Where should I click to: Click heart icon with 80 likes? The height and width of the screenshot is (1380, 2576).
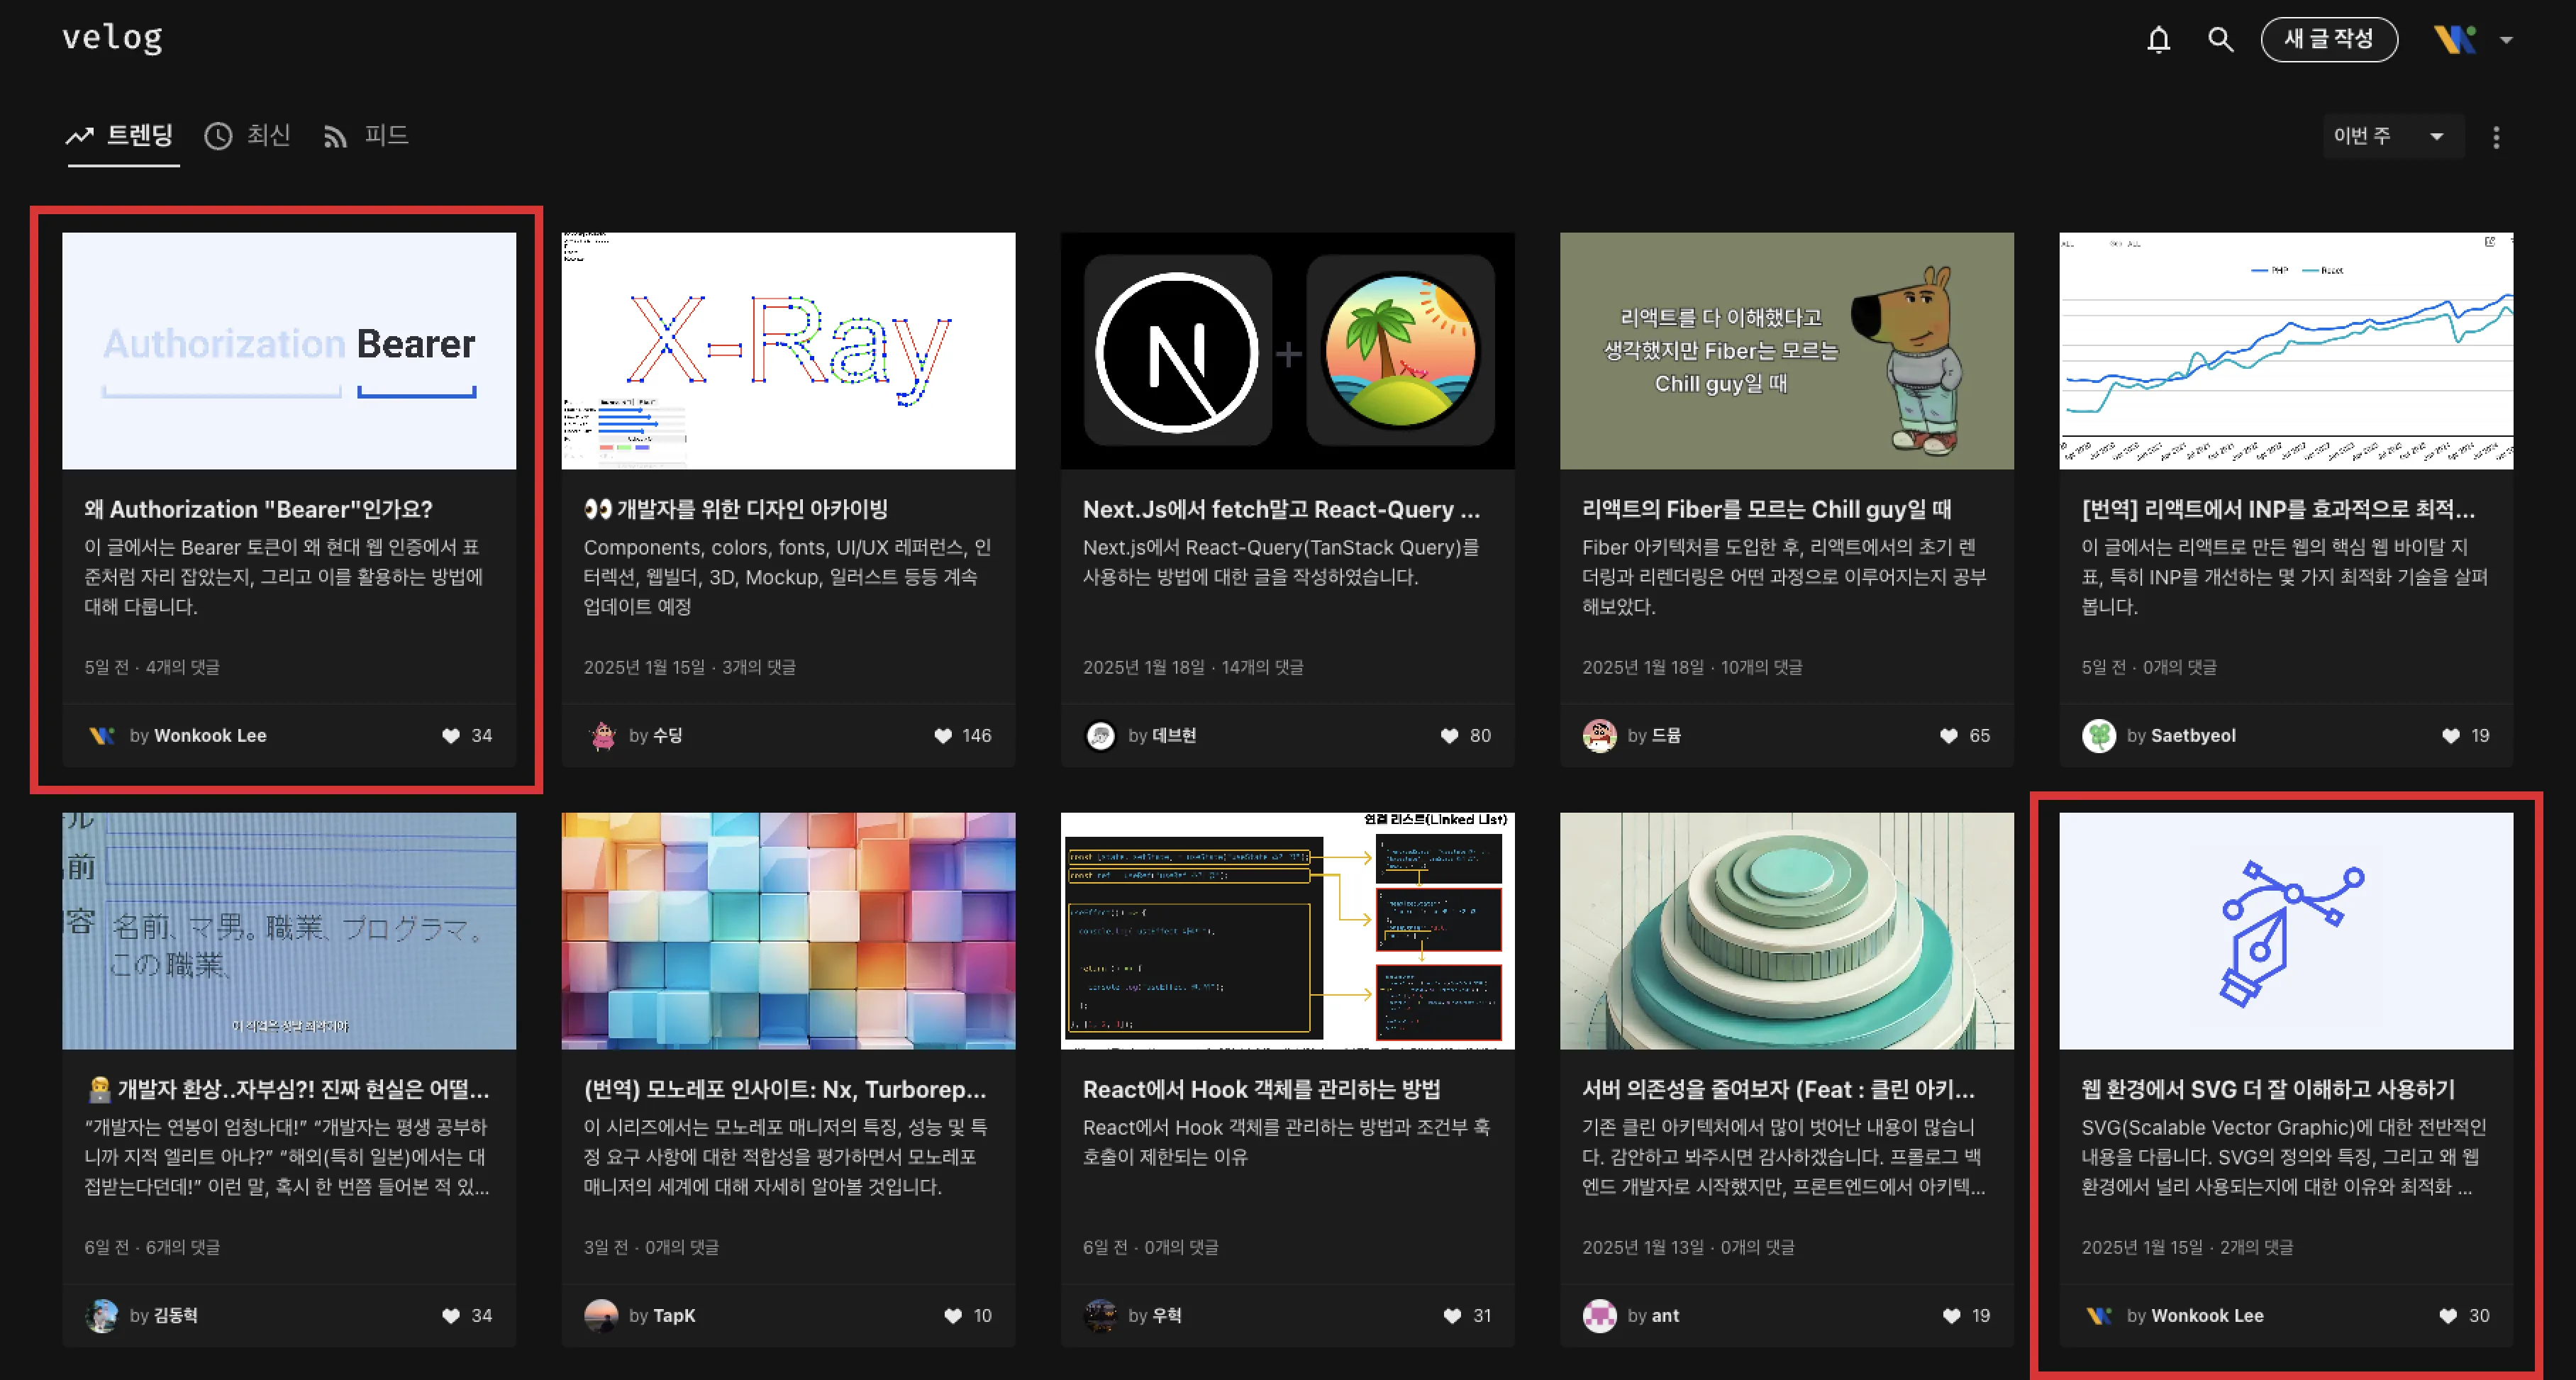1449,736
